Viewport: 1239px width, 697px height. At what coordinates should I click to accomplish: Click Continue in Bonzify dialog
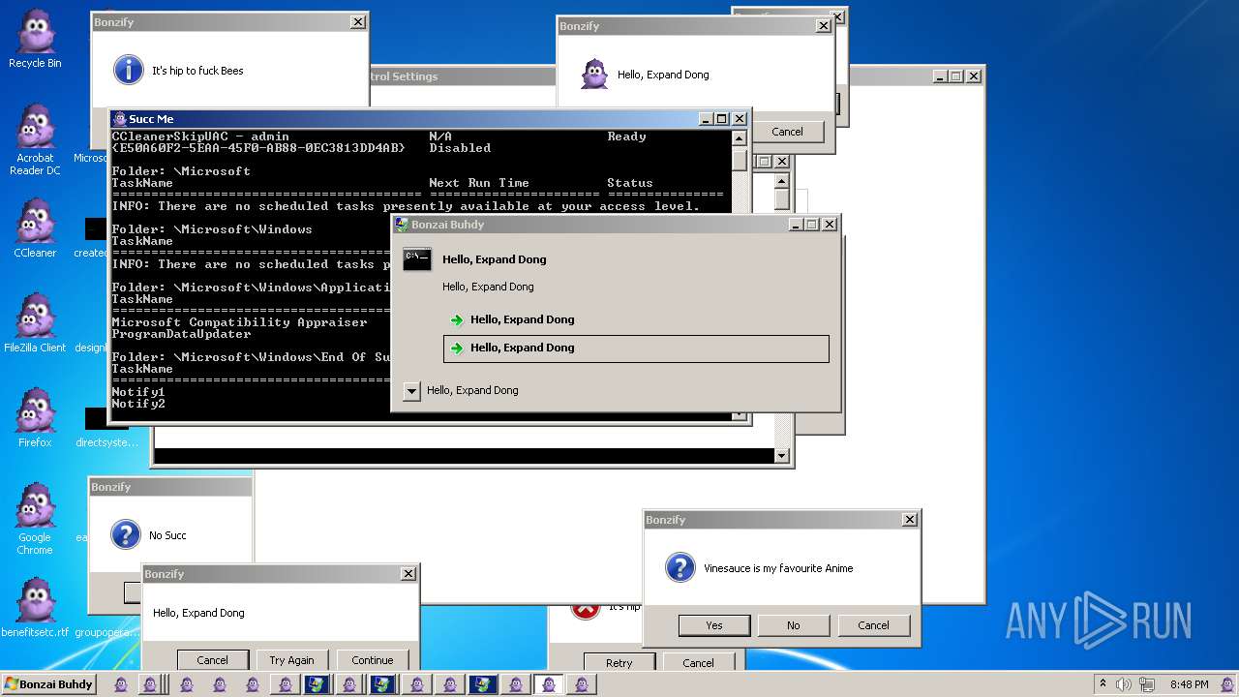tap(373, 660)
